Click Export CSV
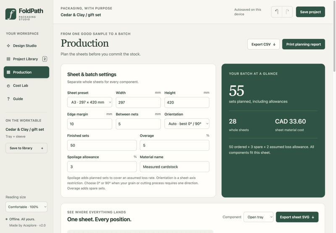The height and width of the screenshot is (233, 336). (263, 44)
